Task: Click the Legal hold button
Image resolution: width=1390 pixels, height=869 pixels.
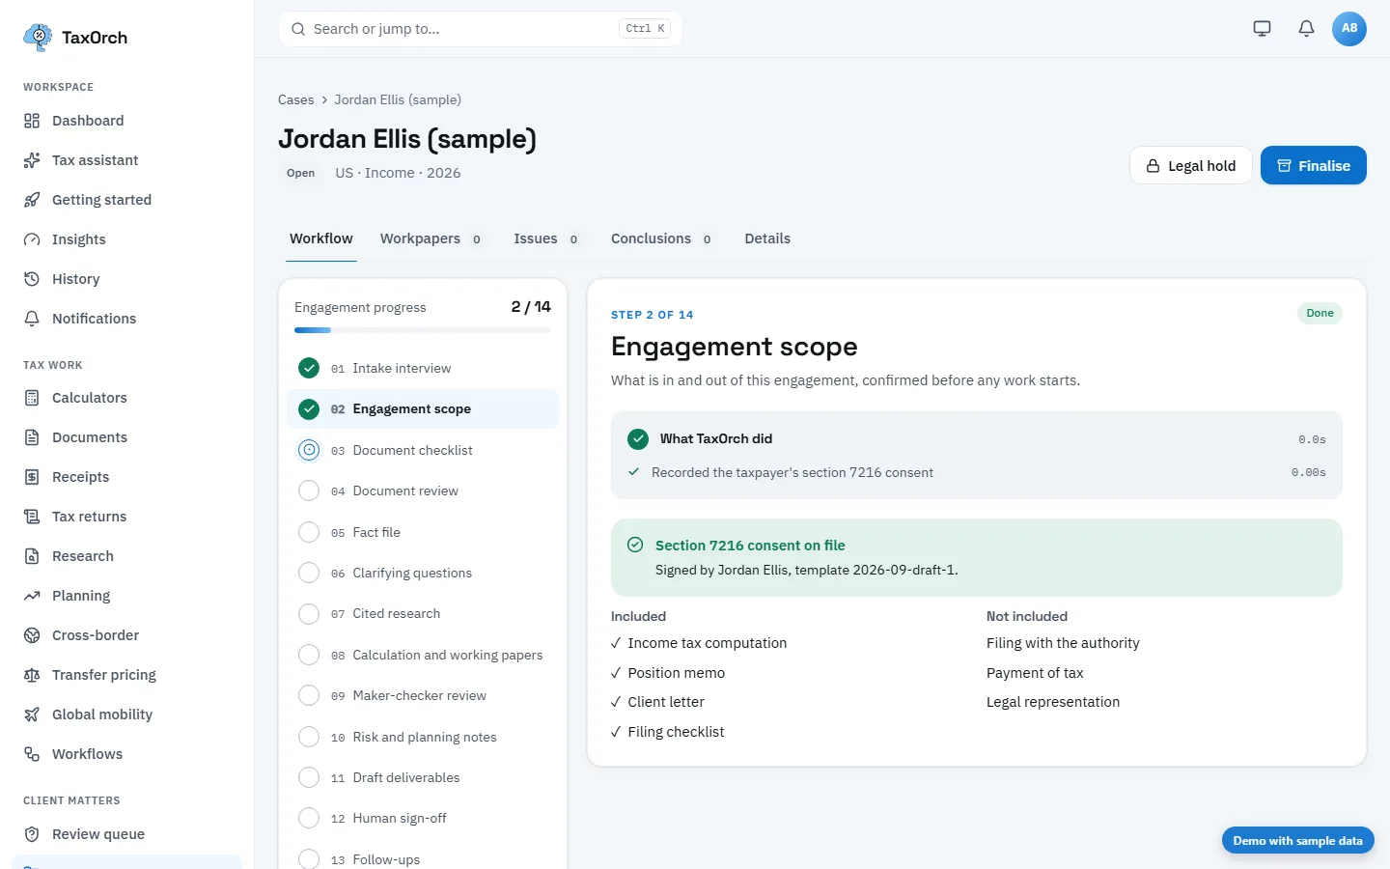Action: [x=1190, y=165]
